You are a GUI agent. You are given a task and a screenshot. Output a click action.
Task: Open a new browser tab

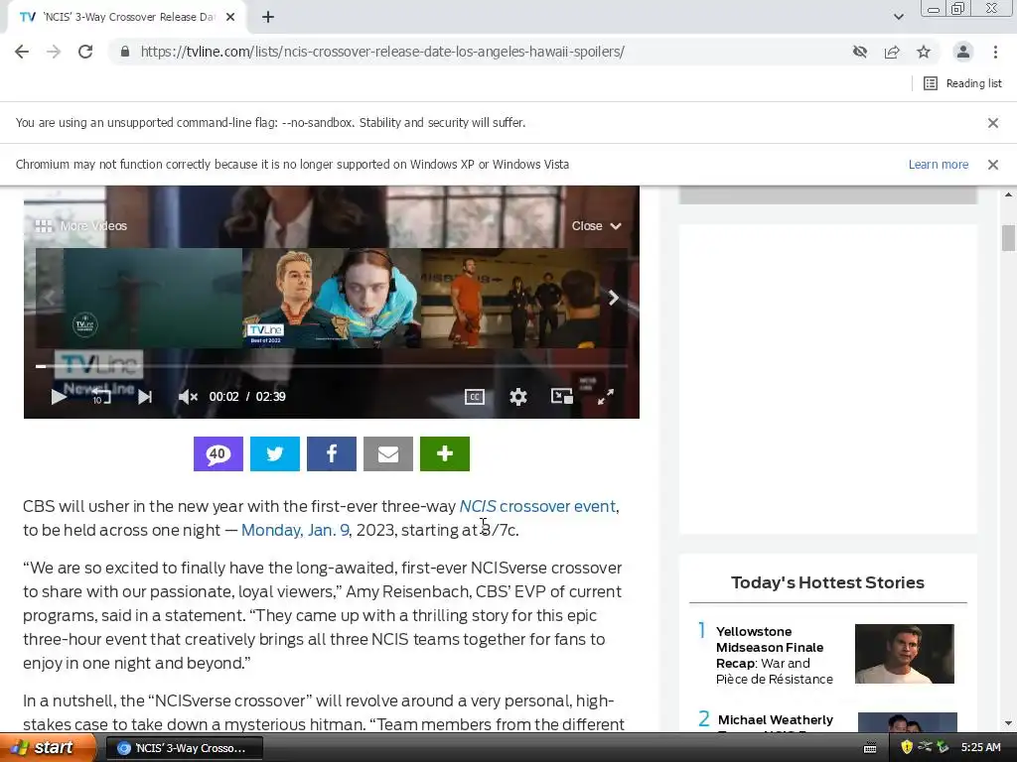click(x=268, y=18)
